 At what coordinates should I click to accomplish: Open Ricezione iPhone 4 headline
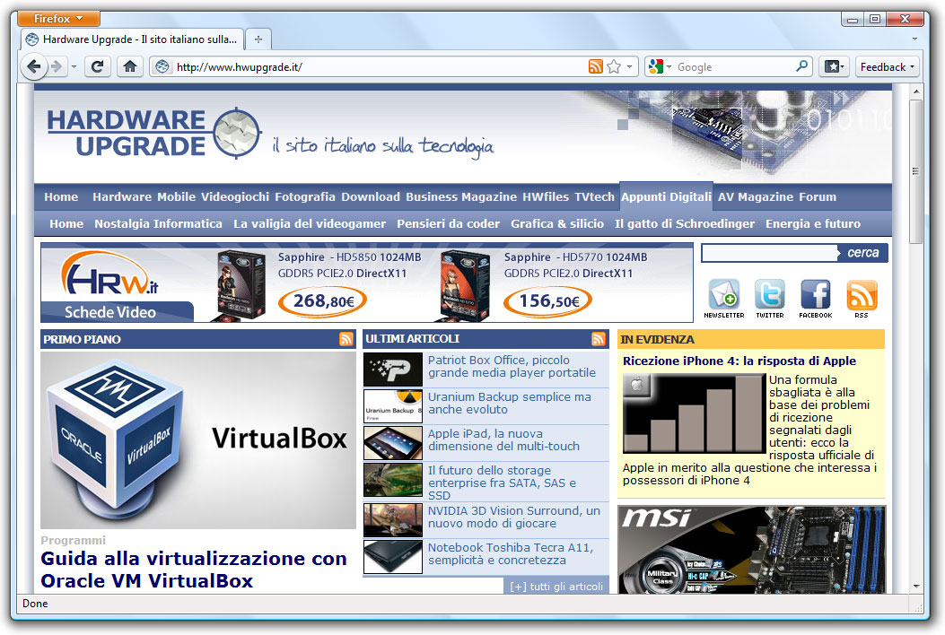[x=739, y=361]
